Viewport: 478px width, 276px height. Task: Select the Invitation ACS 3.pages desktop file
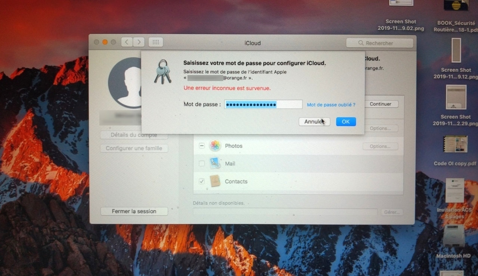[x=454, y=199]
